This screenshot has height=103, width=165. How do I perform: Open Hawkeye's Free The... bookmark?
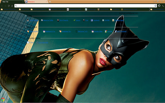(x=57, y=9)
